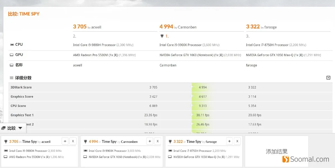Viewport: 335px width, 168px height.
Task: Open the 3 322 score header by farooge
Action: point(253,27)
